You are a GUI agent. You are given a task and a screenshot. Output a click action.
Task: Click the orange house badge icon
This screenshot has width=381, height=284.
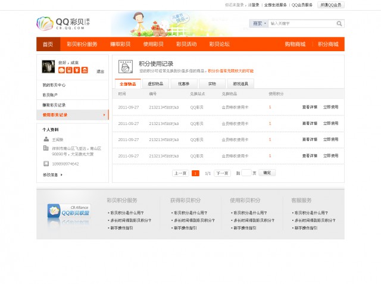point(85,70)
